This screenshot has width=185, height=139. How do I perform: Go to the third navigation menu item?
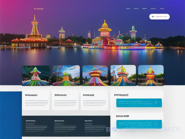pyautogui.click(x=145, y=9)
